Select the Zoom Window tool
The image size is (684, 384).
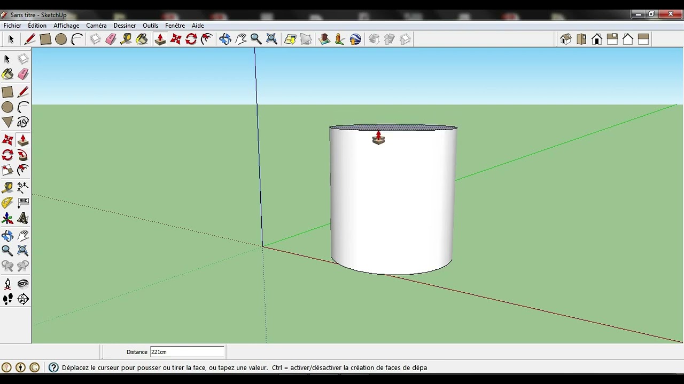point(23,250)
